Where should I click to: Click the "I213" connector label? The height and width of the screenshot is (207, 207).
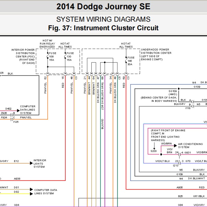coord(175,165)
